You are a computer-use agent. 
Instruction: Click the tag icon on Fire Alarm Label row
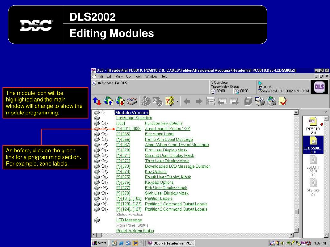pos(97,134)
